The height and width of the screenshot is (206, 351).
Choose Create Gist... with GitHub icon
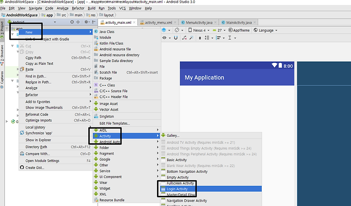pyautogui.click(x=56, y=168)
